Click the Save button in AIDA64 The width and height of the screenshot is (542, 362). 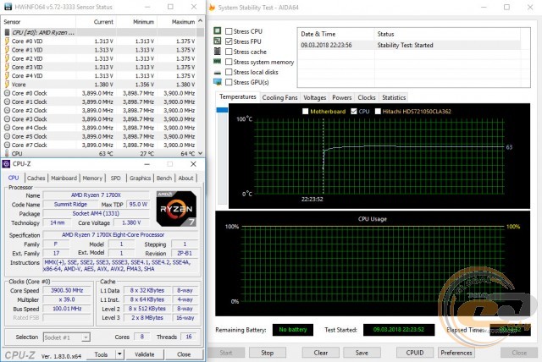pyautogui.click(x=362, y=353)
